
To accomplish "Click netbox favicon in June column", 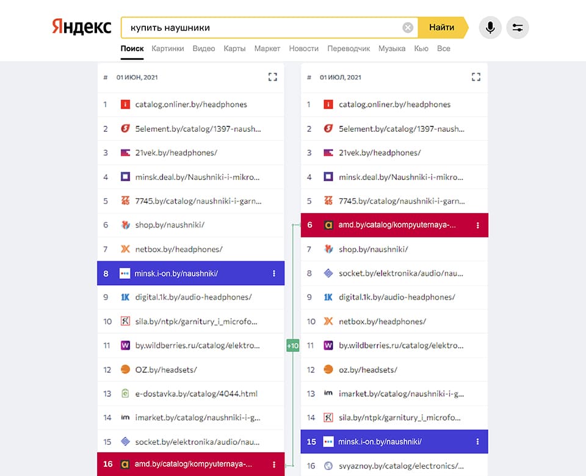I will pyautogui.click(x=125, y=249).
